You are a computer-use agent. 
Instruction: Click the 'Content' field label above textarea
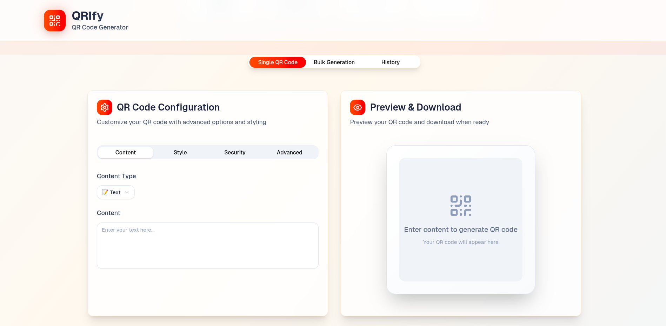click(x=108, y=213)
